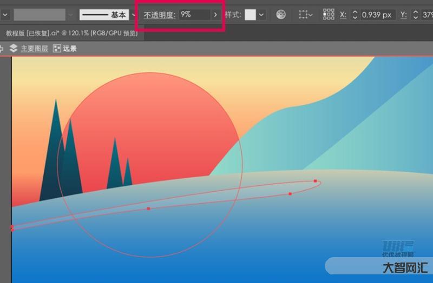Image resolution: width=433 pixels, height=283 pixels.
Task: Select the 教程版 [已恢复].ai document tab
Action: coord(72,33)
